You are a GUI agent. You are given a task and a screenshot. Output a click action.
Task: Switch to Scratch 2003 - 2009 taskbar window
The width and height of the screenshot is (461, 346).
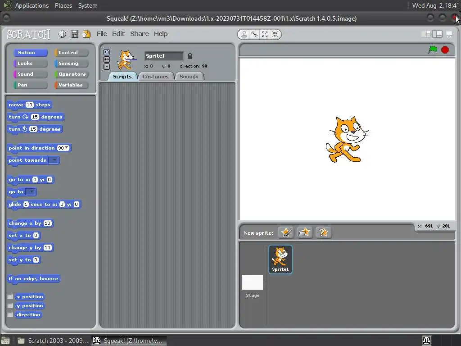tap(53, 341)
